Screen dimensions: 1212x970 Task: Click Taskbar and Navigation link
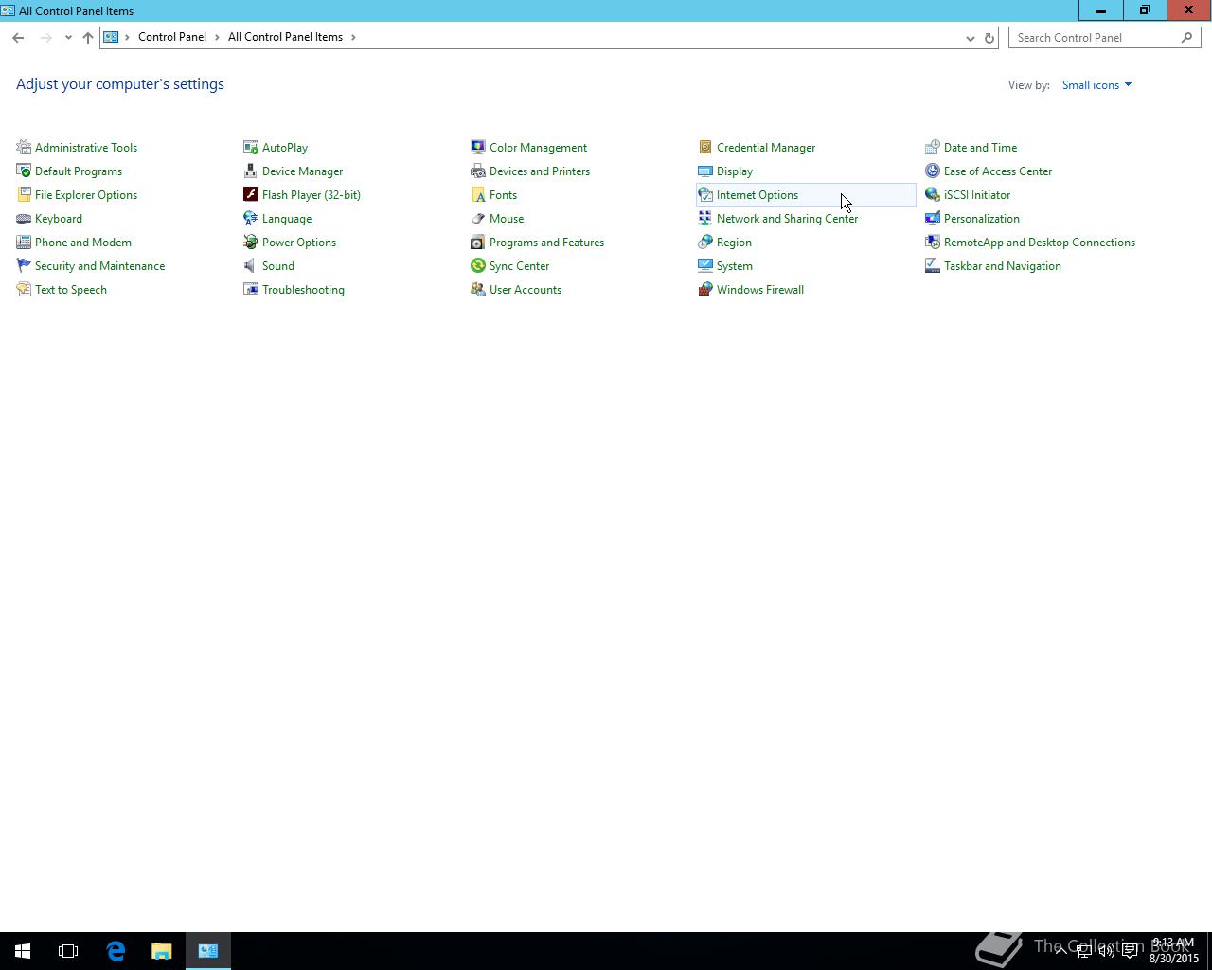pos(1003,266)
